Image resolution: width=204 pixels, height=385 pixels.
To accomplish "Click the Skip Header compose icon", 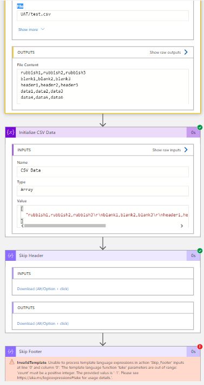I will tap(10, 255).
